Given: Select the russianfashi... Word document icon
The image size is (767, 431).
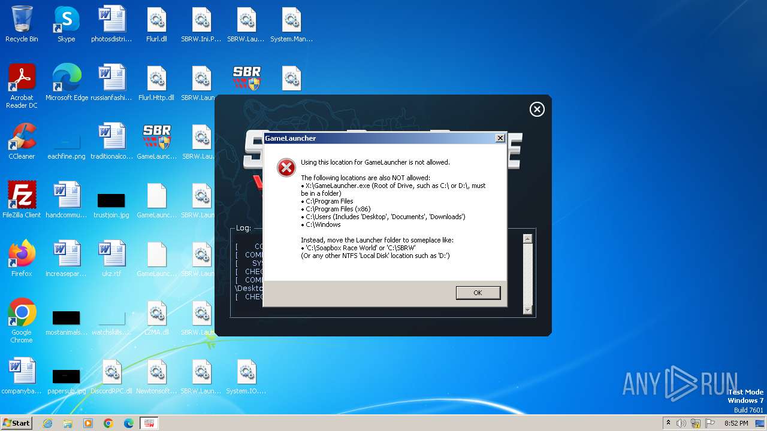Looking at the screenshot, I should [111, 83].
